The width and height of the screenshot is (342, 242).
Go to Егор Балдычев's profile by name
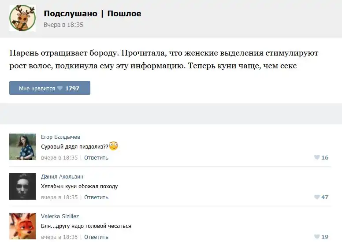[60, 137]
